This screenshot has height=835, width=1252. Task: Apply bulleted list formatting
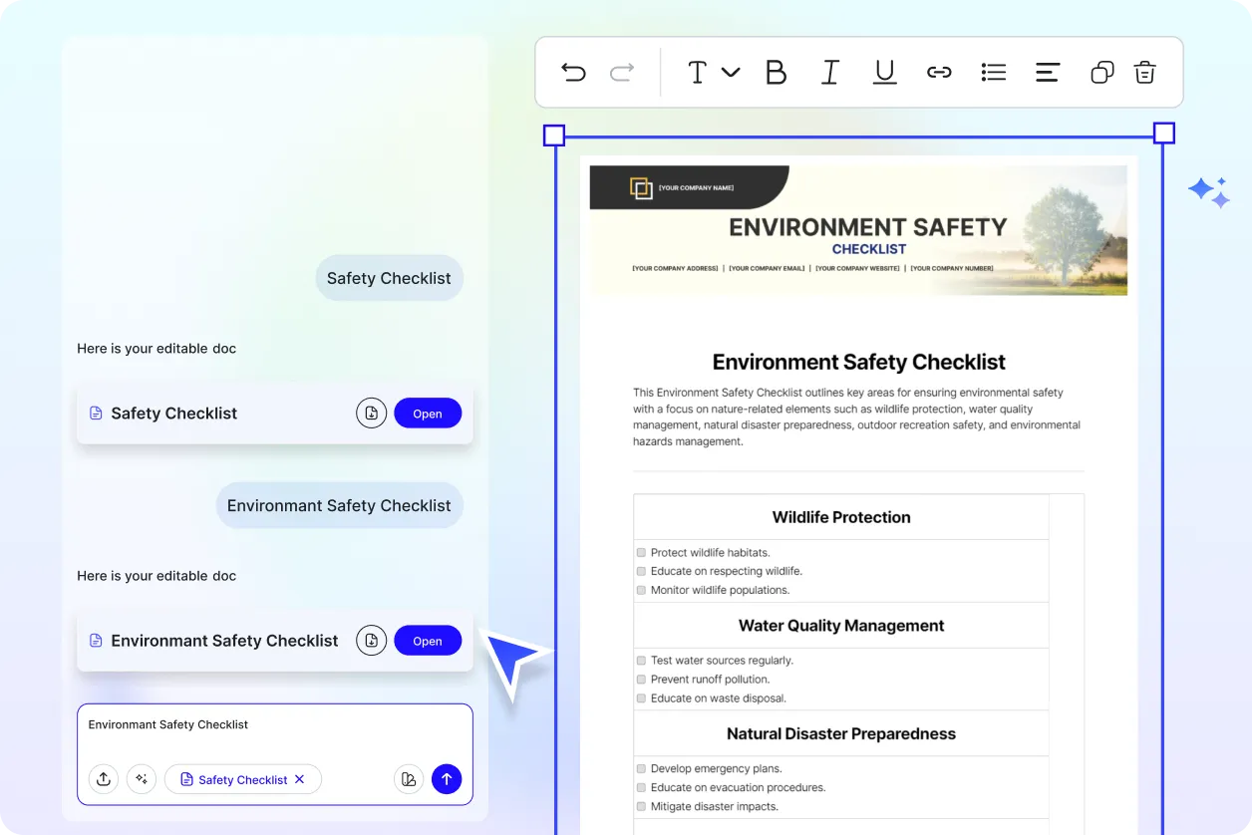pyautogui.click(x=994, y=72)
